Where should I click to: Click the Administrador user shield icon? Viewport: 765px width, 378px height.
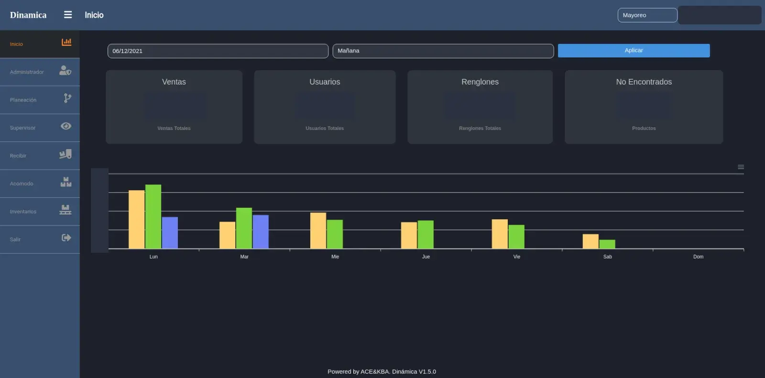pyautogui.click(x=66, y=70)
